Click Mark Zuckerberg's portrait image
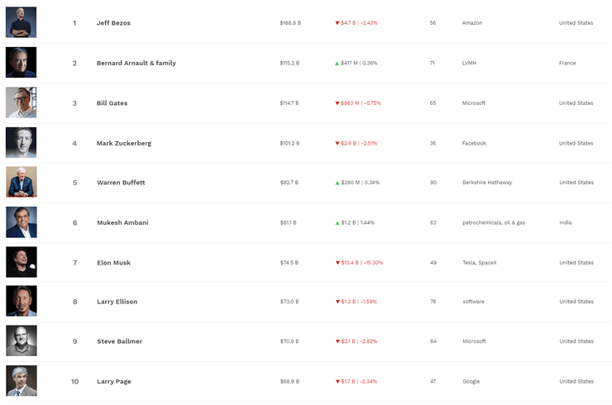The height and width of the screenshot is (405, 612). pos(21,143)
